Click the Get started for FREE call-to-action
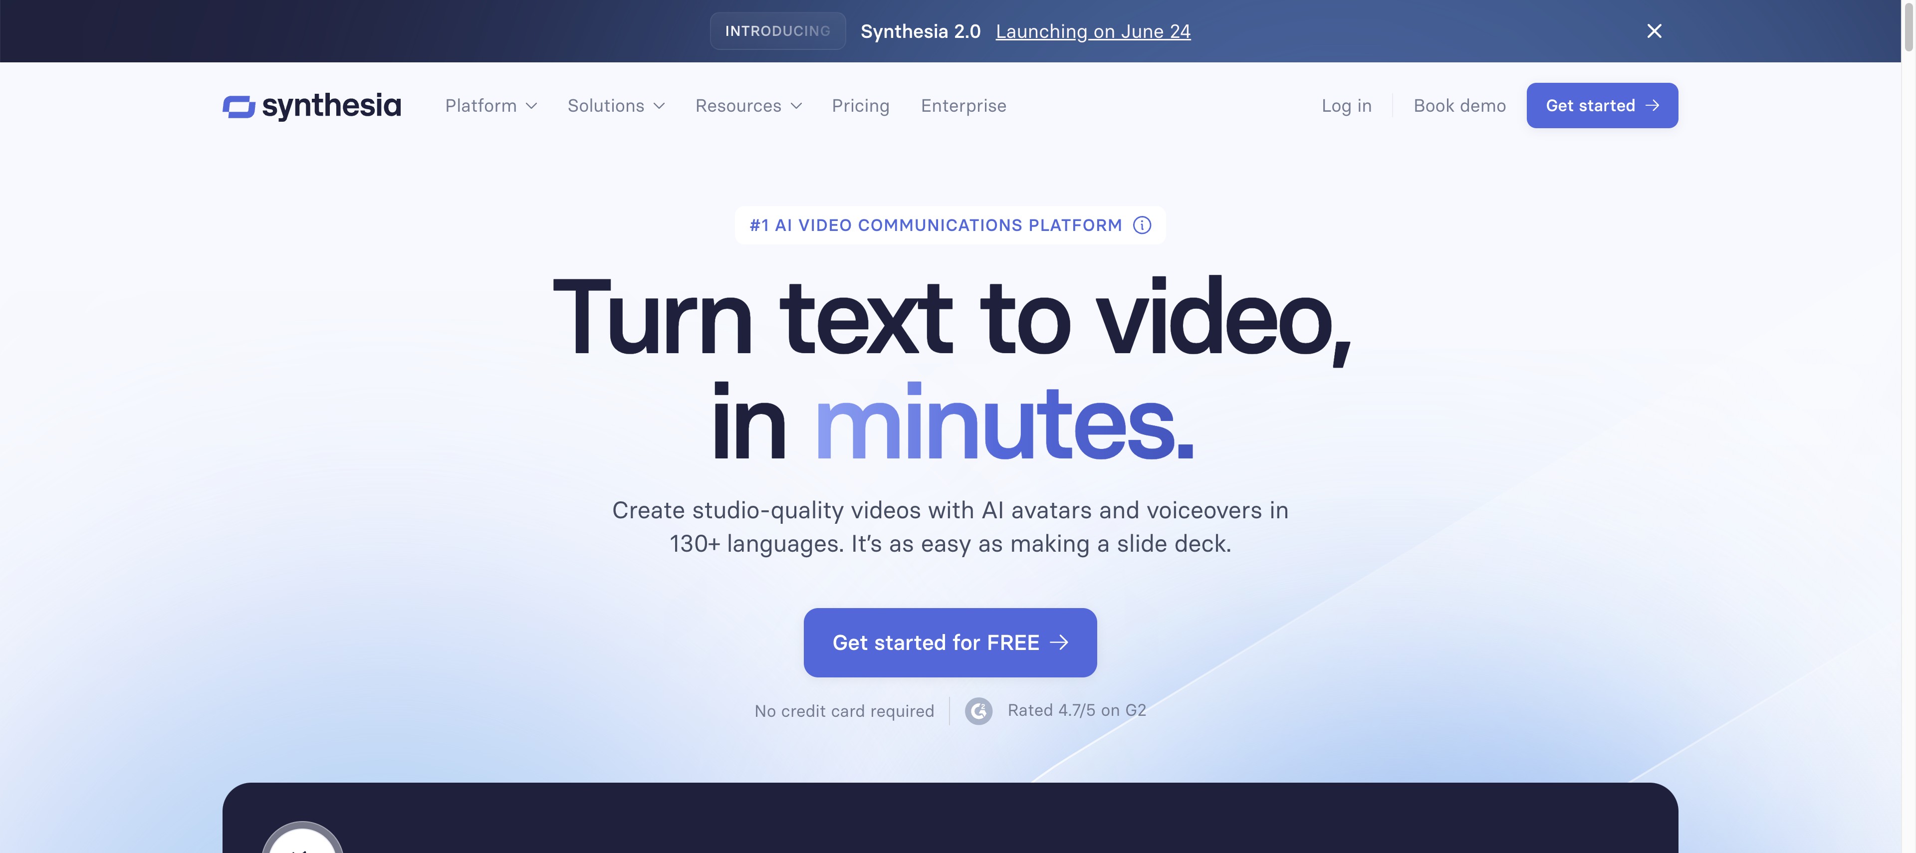Screen dimensions: 1916x853 coord(951,641)
